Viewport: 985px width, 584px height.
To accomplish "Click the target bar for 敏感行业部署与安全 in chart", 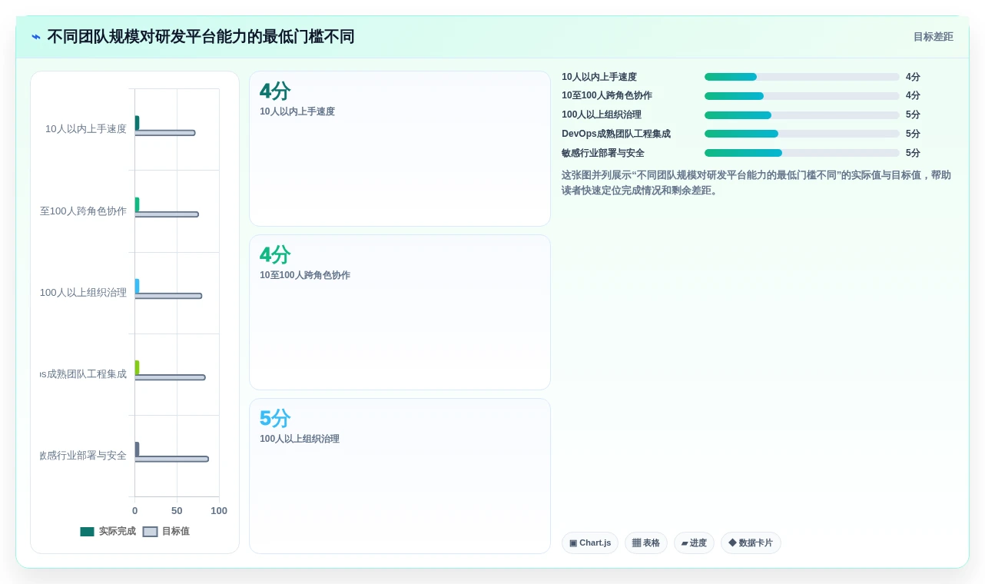I will 171,459.
